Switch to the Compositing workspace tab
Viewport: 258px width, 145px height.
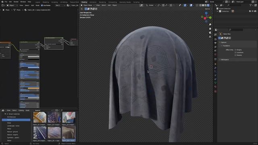tap(112, 2)
